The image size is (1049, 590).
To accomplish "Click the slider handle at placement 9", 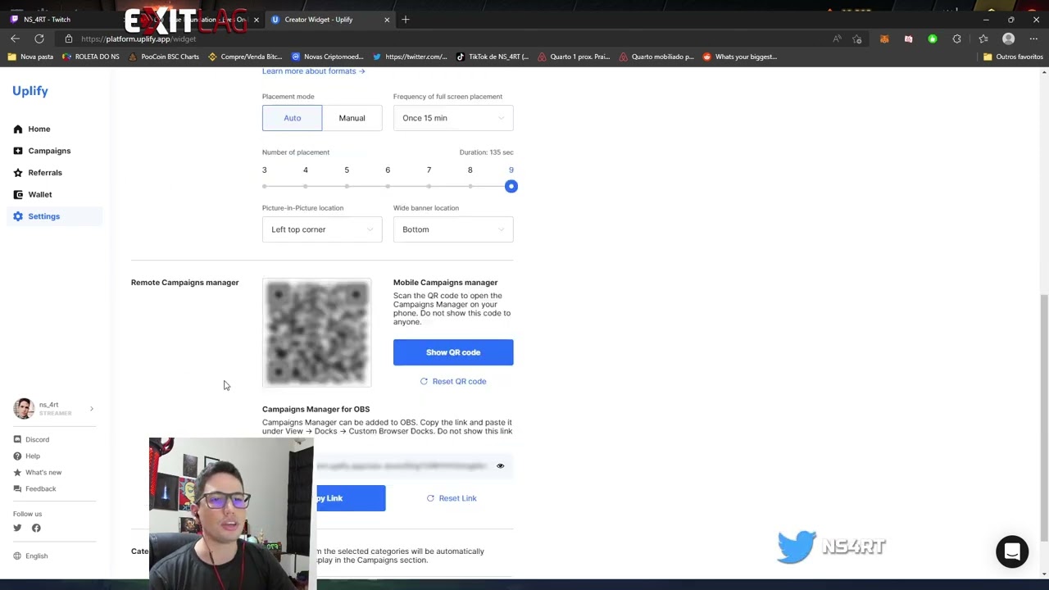I will pos(511,186).
